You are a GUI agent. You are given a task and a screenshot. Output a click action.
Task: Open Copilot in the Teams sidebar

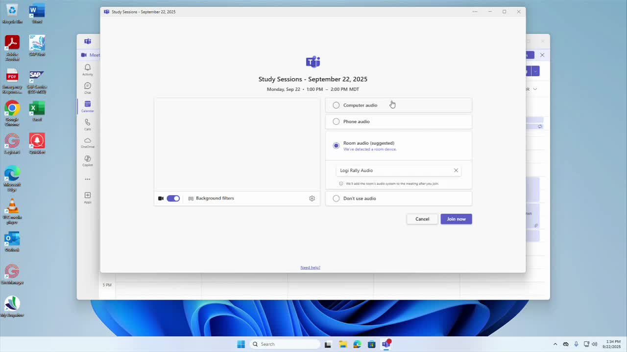[87, 161]
